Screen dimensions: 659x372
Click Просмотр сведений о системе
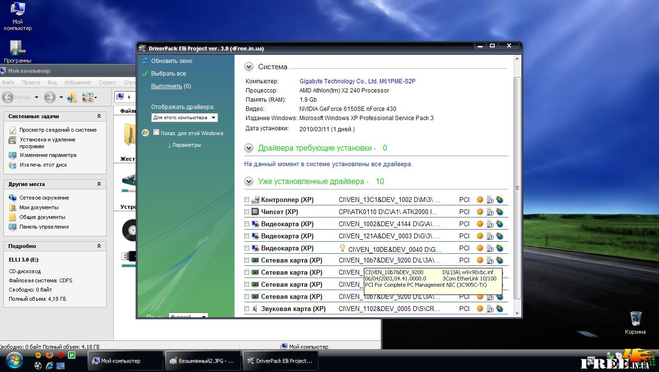(x=58, y=130)
